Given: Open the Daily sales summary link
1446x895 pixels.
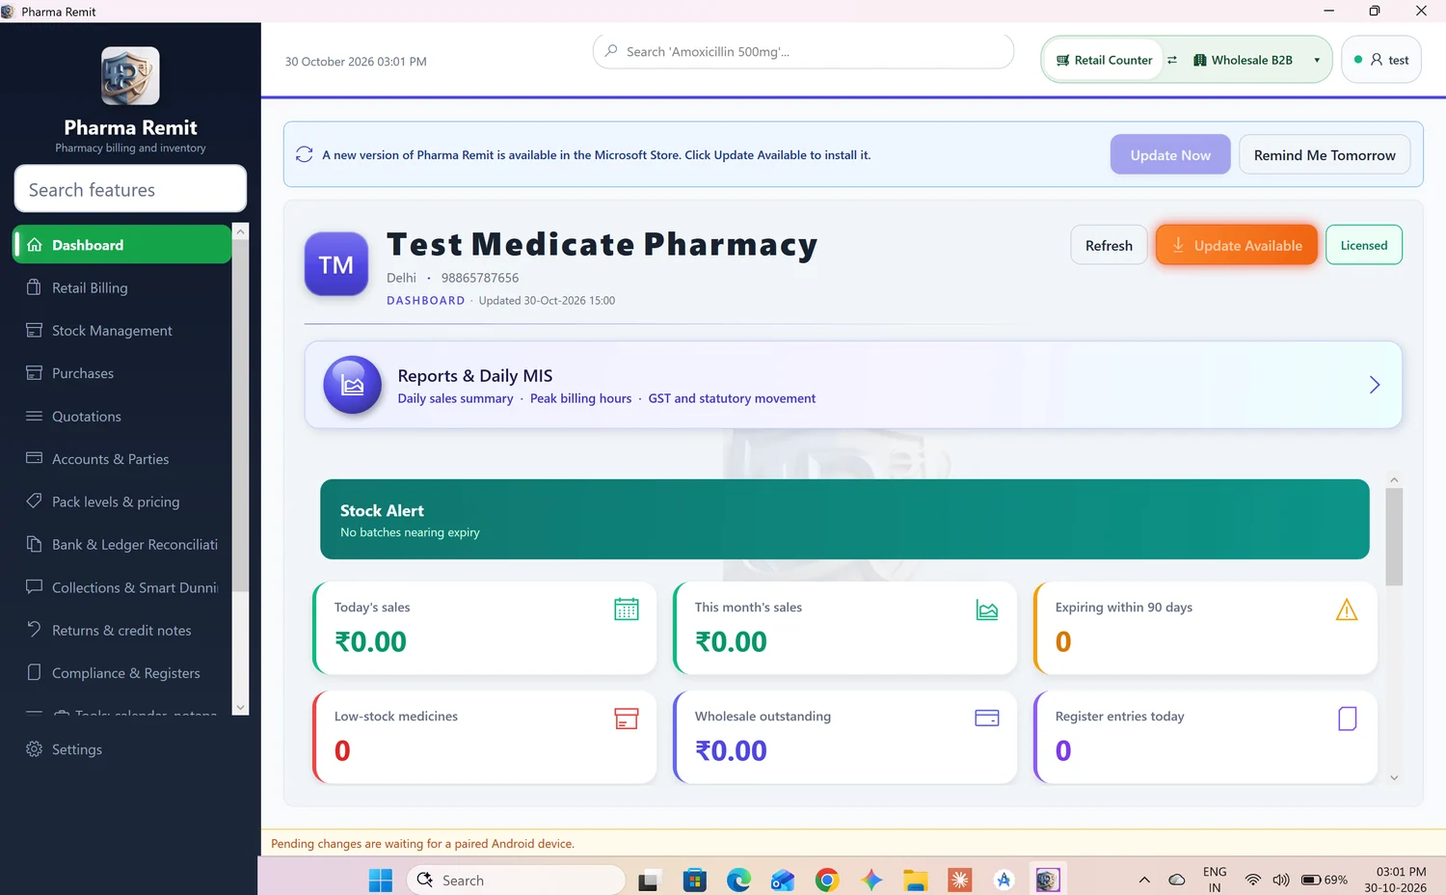Looking at the screenshot, I should tap(455, 398).
